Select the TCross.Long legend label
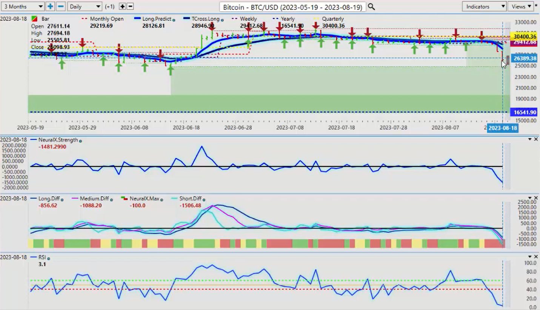The width and height of the screenshot is (540, 310). [206, 19]
